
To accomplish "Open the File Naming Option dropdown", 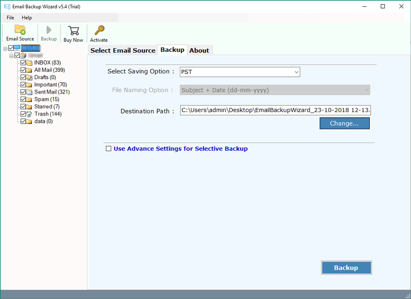I will point(365,90).
